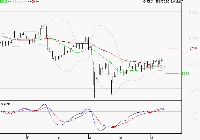Click the April 'A' timeline marker
The width and height of the screenshot is (200, 140).
[90, 138]
